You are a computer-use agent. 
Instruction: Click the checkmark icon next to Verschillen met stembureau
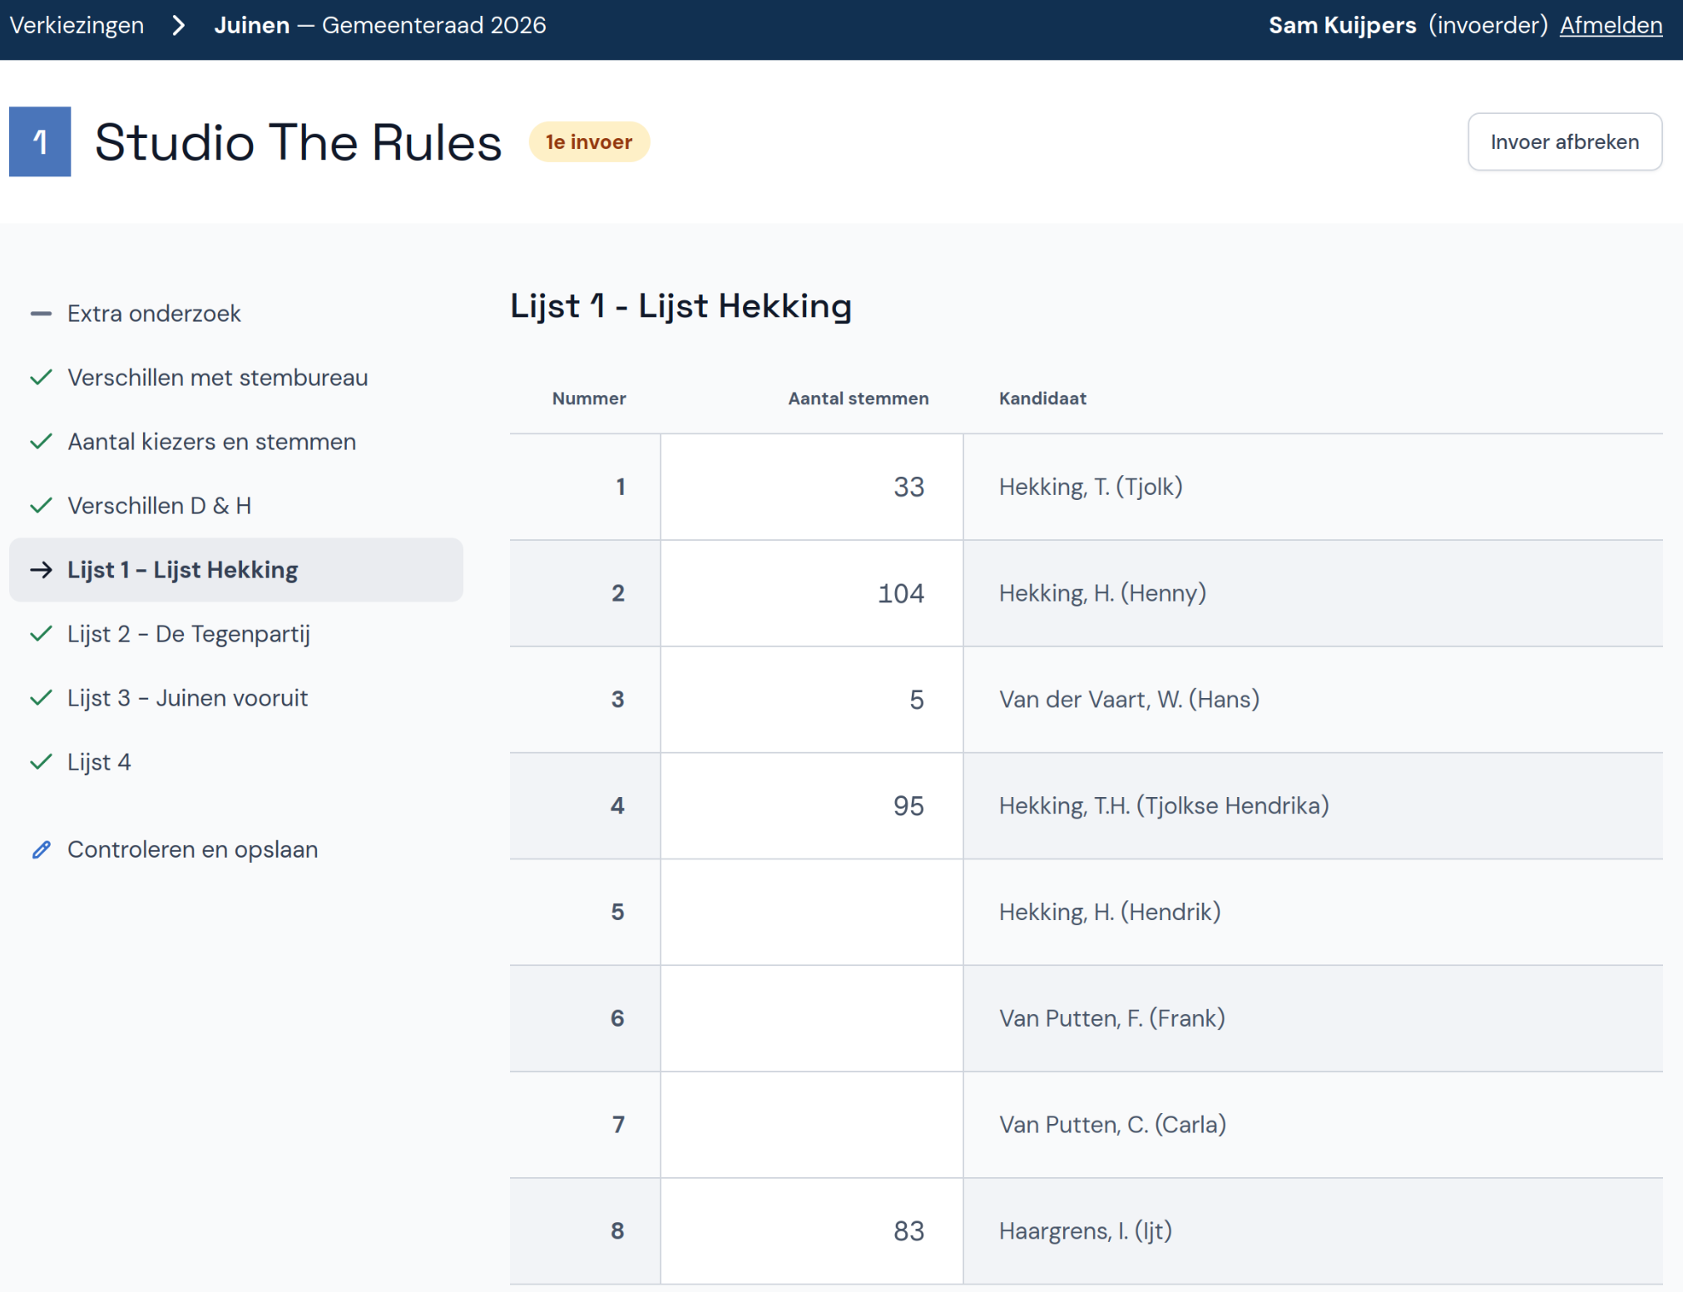click(x=41, y=378)
